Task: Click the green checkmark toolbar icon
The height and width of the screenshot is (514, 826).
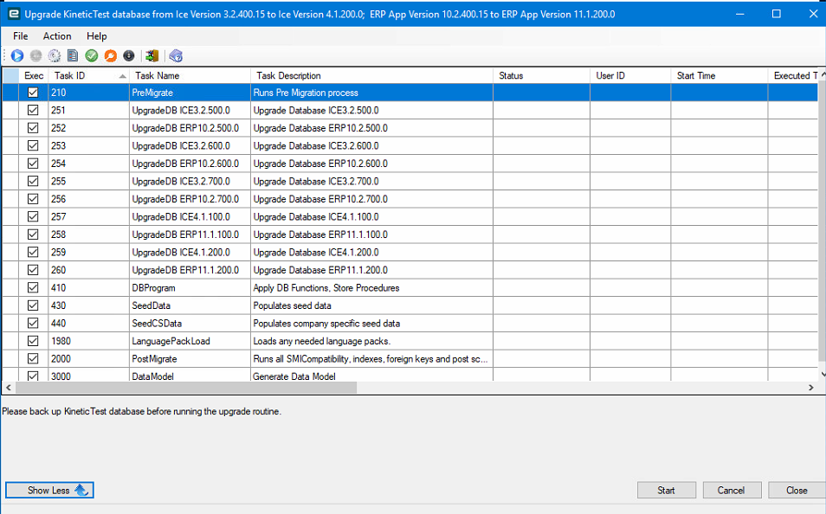Action: tap(92, 55)
